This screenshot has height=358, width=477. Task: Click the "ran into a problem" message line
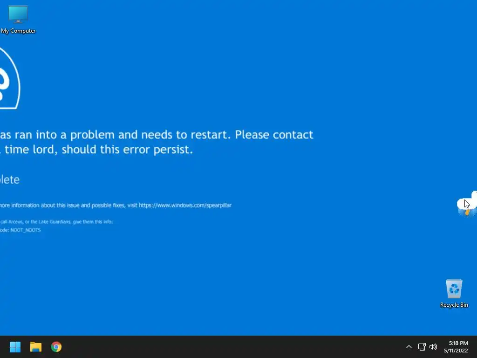click(157, 135)
